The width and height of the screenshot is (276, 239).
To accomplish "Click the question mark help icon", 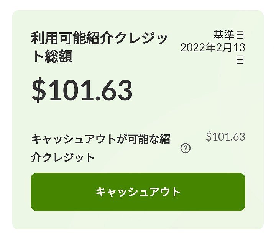I will point(186,149).
